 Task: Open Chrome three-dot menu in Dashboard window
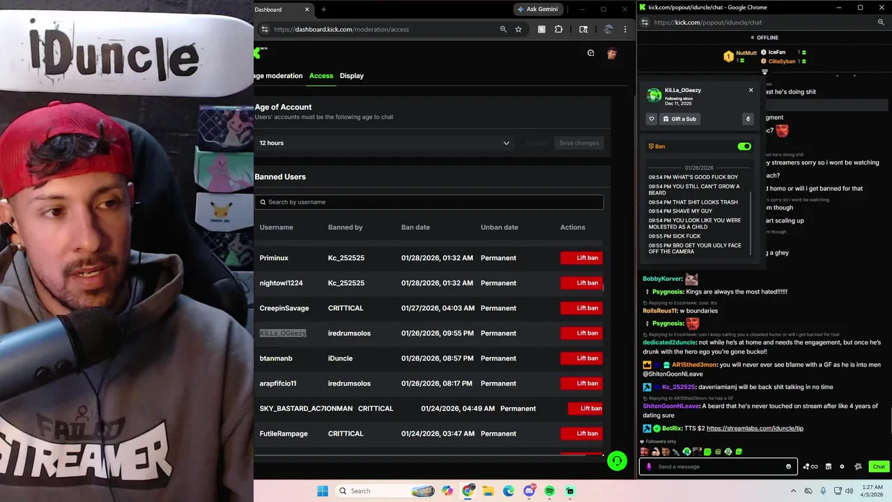(625, 29)
